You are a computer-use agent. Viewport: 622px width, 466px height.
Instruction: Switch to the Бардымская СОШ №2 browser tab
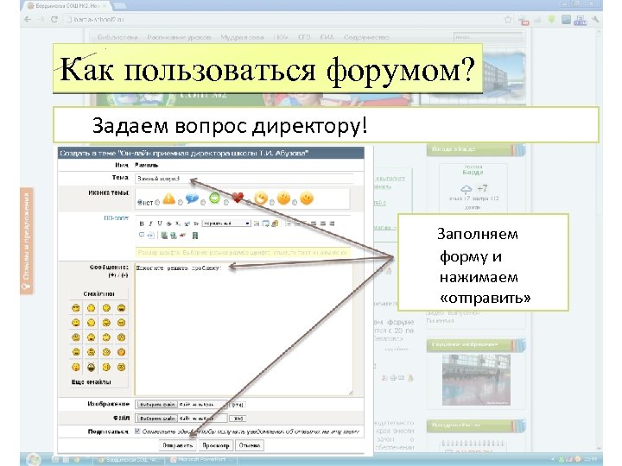(67, 6)
